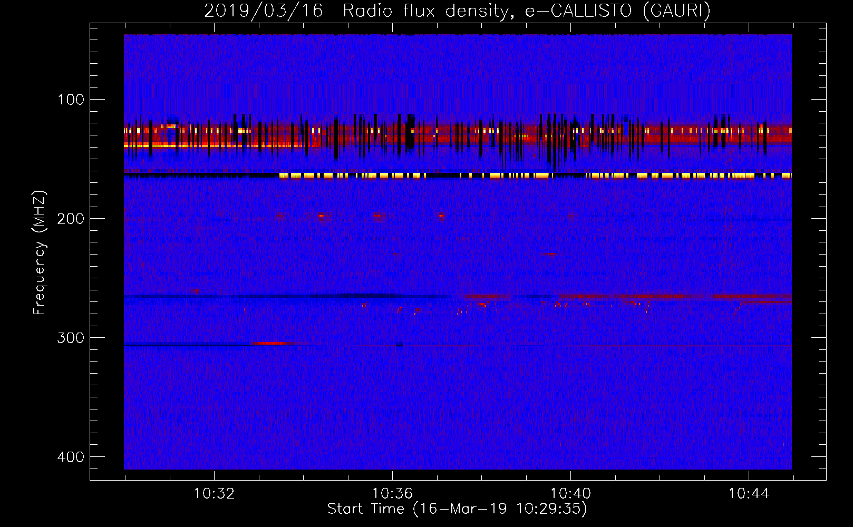Click the 10:40 time tick label
Viewport: 853px width, 527px height.
(x=570, y=494)
